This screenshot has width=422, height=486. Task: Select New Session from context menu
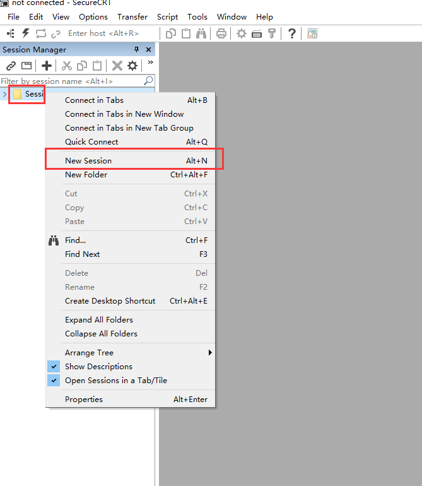(130, 161)
